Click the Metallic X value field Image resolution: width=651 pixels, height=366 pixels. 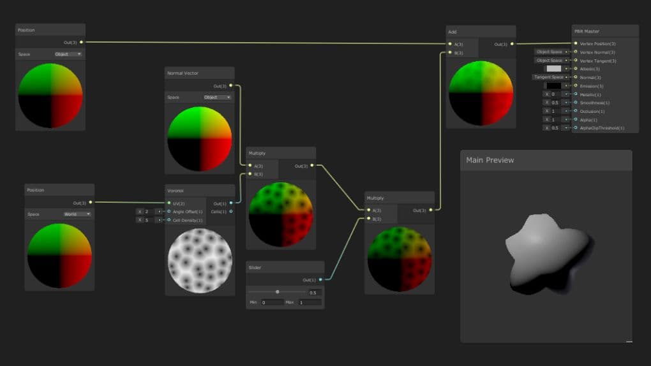(x=555, y=94)
